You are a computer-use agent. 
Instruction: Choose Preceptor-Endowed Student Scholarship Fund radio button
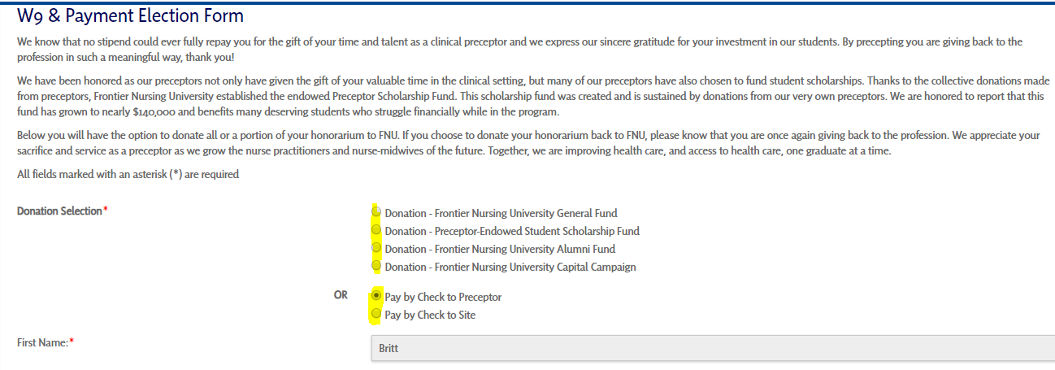tap(376, 230)
